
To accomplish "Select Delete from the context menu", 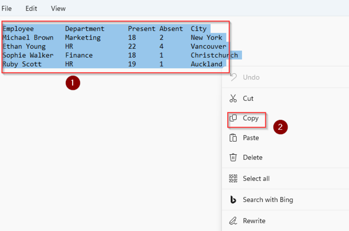I will click(253, 157).
